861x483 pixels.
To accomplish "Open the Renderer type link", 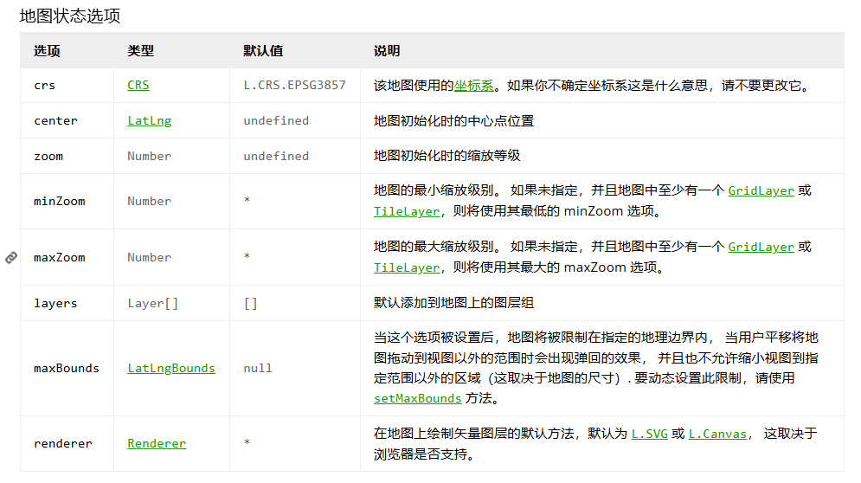I will tap(157, 443).
